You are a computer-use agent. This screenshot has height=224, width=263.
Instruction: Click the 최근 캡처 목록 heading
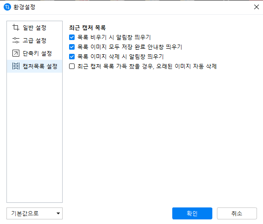pos(88,28)
